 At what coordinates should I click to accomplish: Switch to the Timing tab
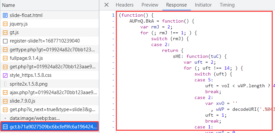[x=227, y=5]
